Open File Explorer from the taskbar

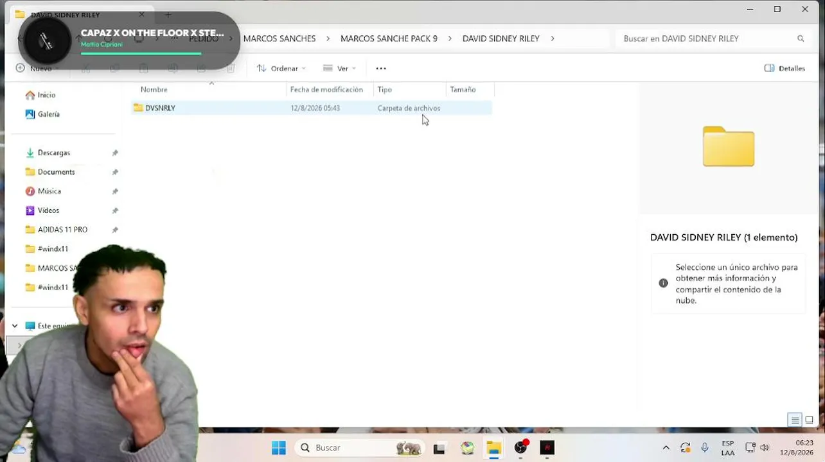click(x=493, y=448)
